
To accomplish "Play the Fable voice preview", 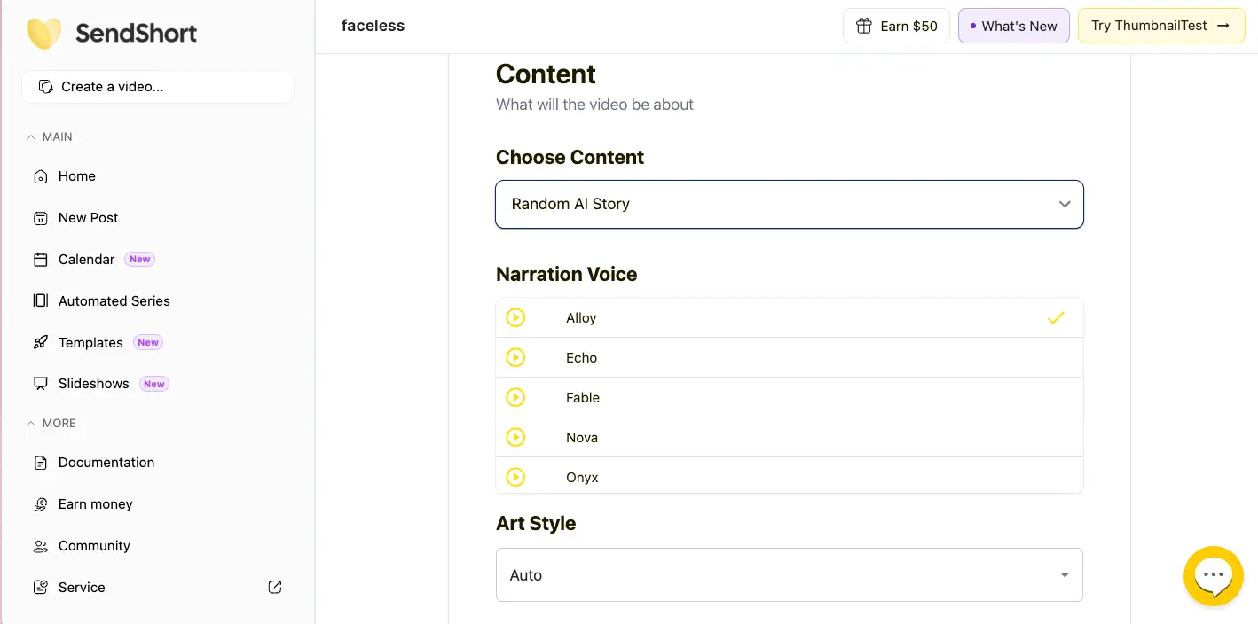I will (x=515, y=397).
